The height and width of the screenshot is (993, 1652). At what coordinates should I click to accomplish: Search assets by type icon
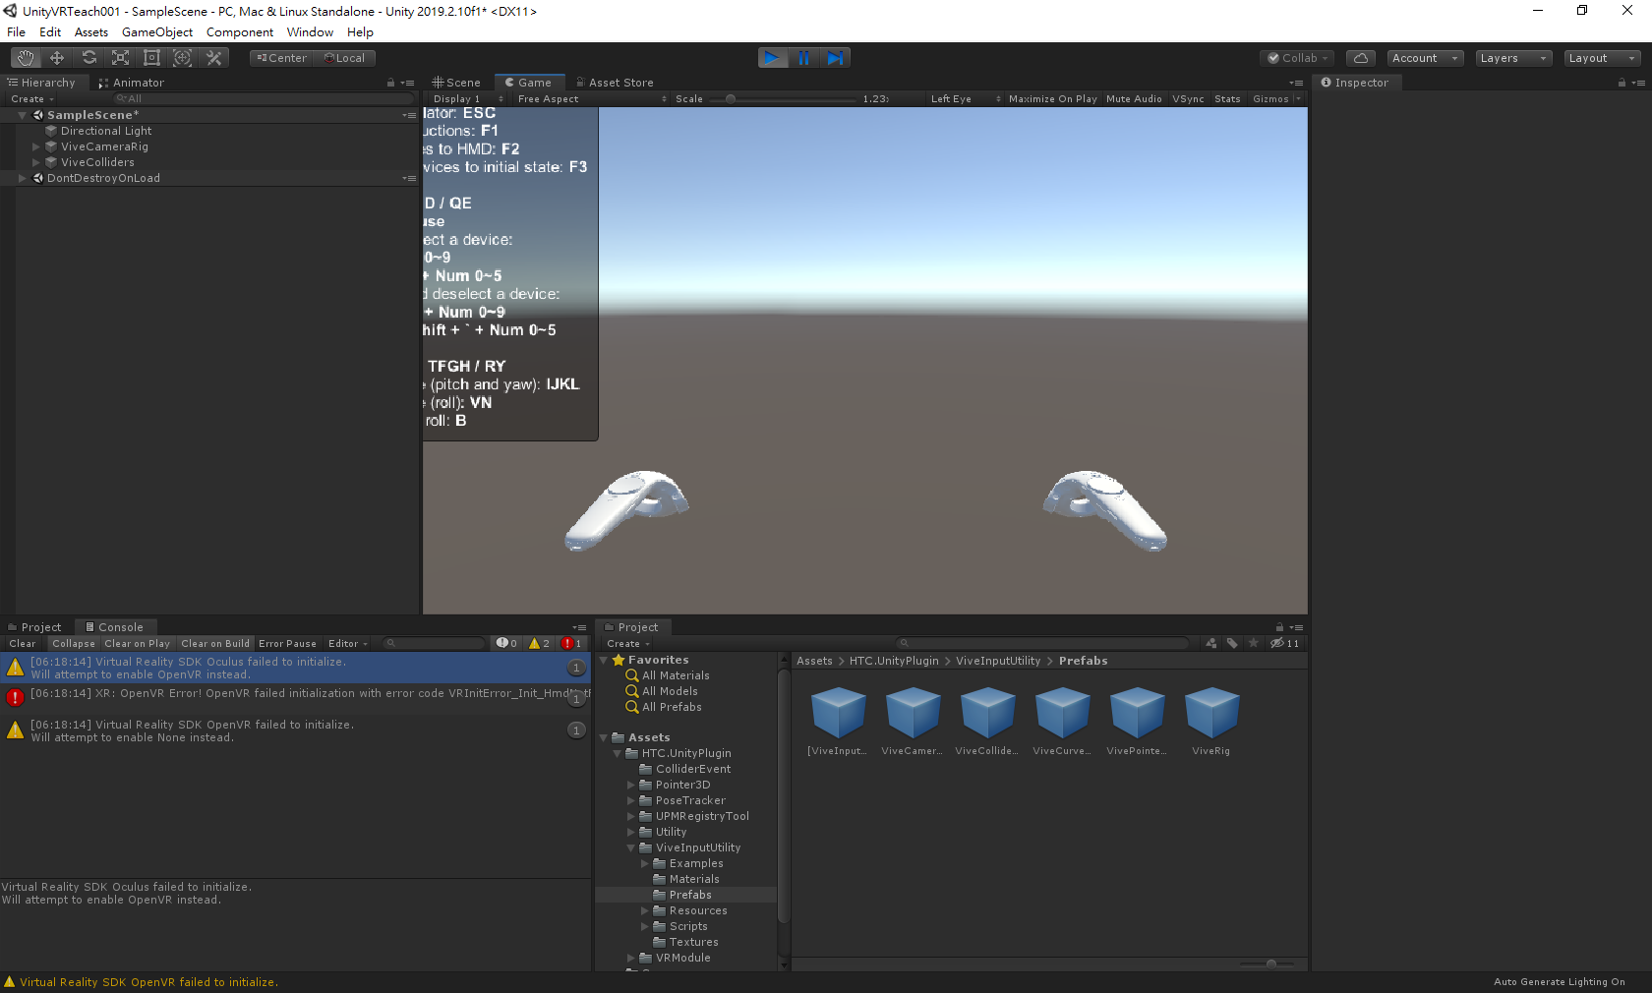pyautogui.click(x=1211, y=643)
